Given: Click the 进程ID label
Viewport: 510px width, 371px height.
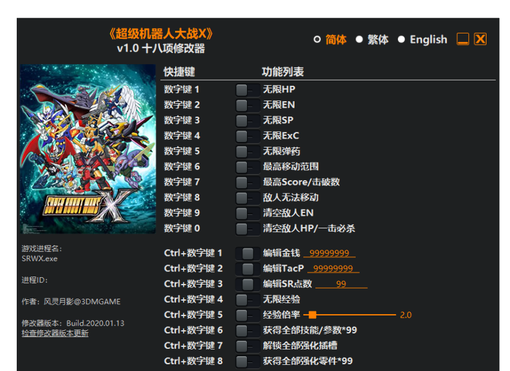Looking at the screenshot, I should click(x=34, y=280).
